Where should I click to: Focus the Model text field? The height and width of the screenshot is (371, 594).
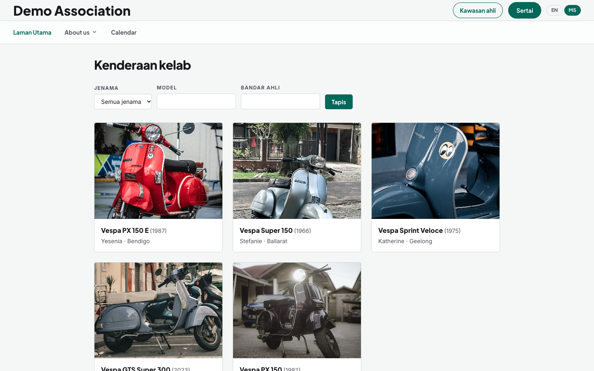pos(196,101)
